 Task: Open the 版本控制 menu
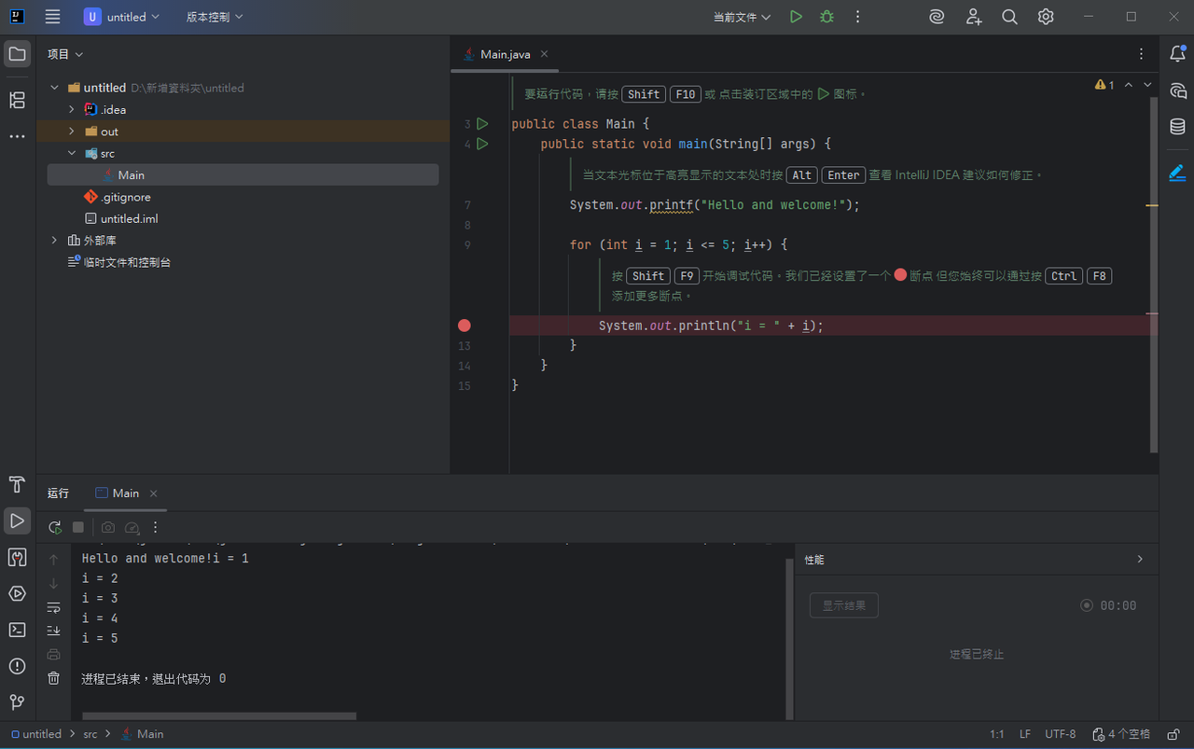tap(215, 17)
